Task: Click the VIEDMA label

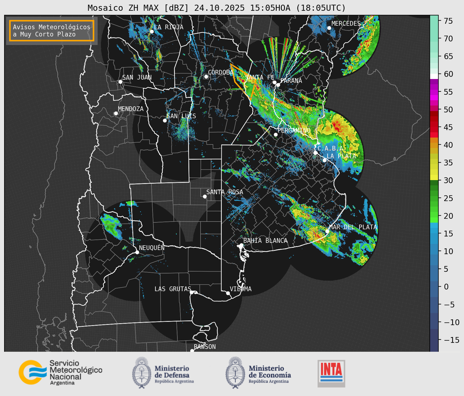Action: pos(241,289)
